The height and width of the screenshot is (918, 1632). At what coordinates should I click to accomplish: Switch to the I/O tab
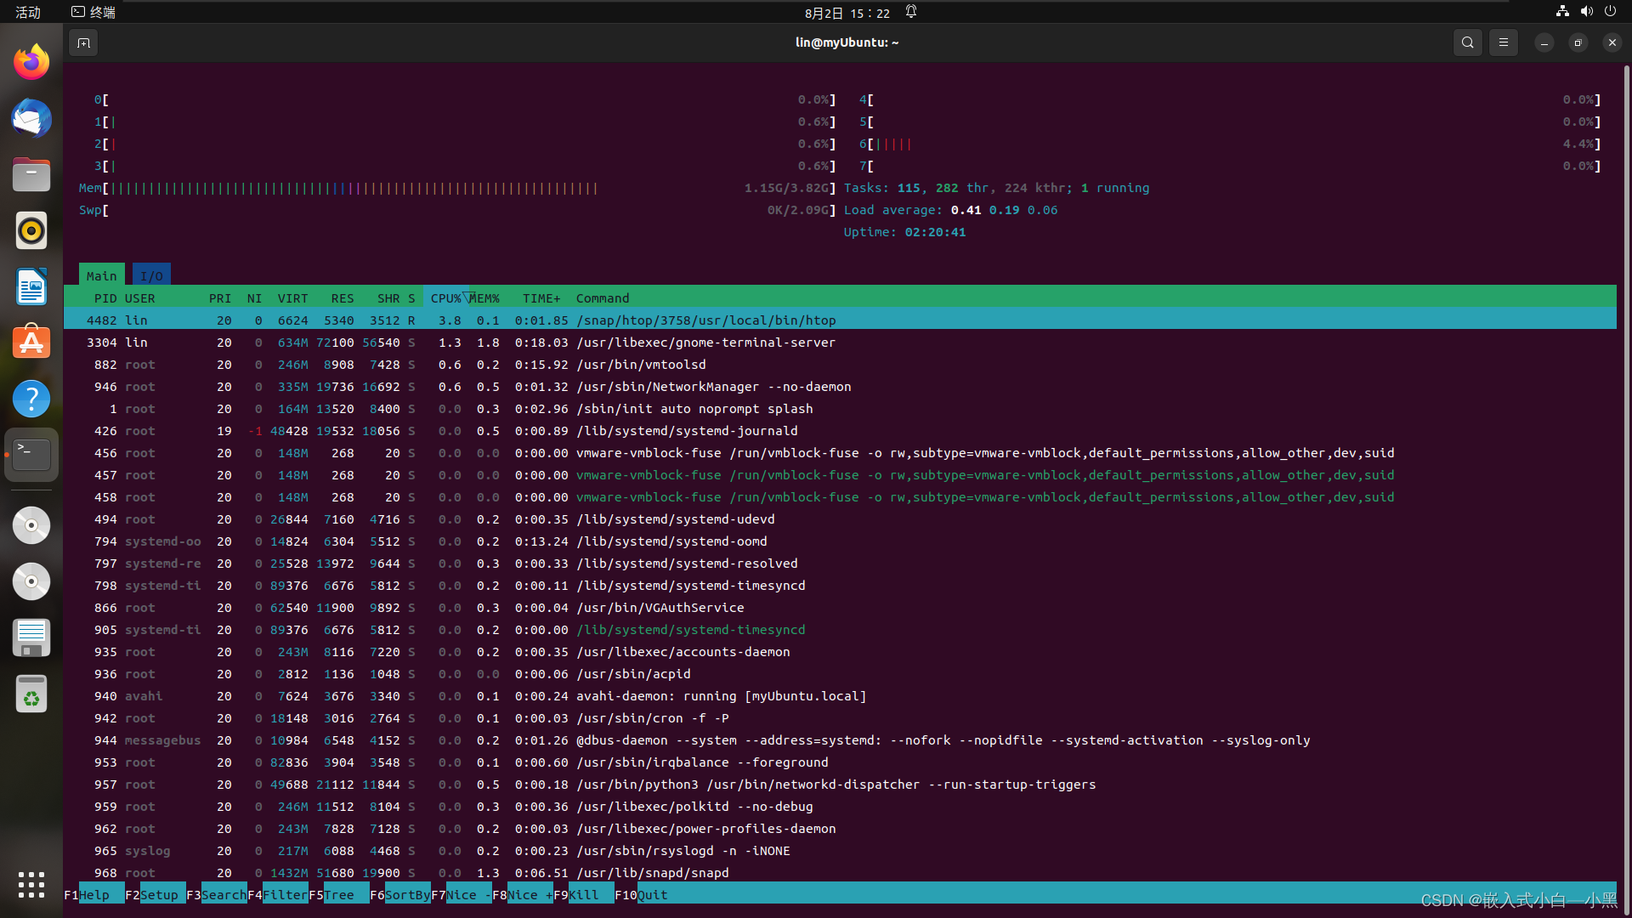click(x=151, y=275)
